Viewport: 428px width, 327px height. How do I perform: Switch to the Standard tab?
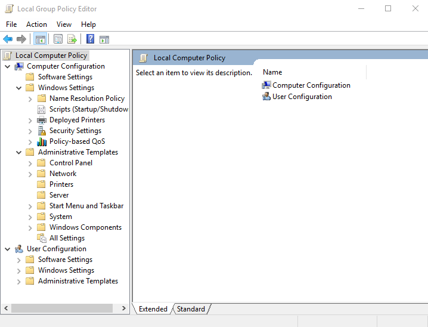(x=191, y=309)
